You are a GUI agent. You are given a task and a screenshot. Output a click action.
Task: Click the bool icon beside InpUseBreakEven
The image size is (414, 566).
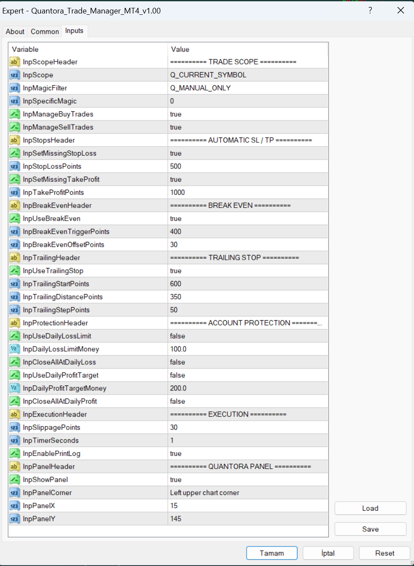pos(15,218)
